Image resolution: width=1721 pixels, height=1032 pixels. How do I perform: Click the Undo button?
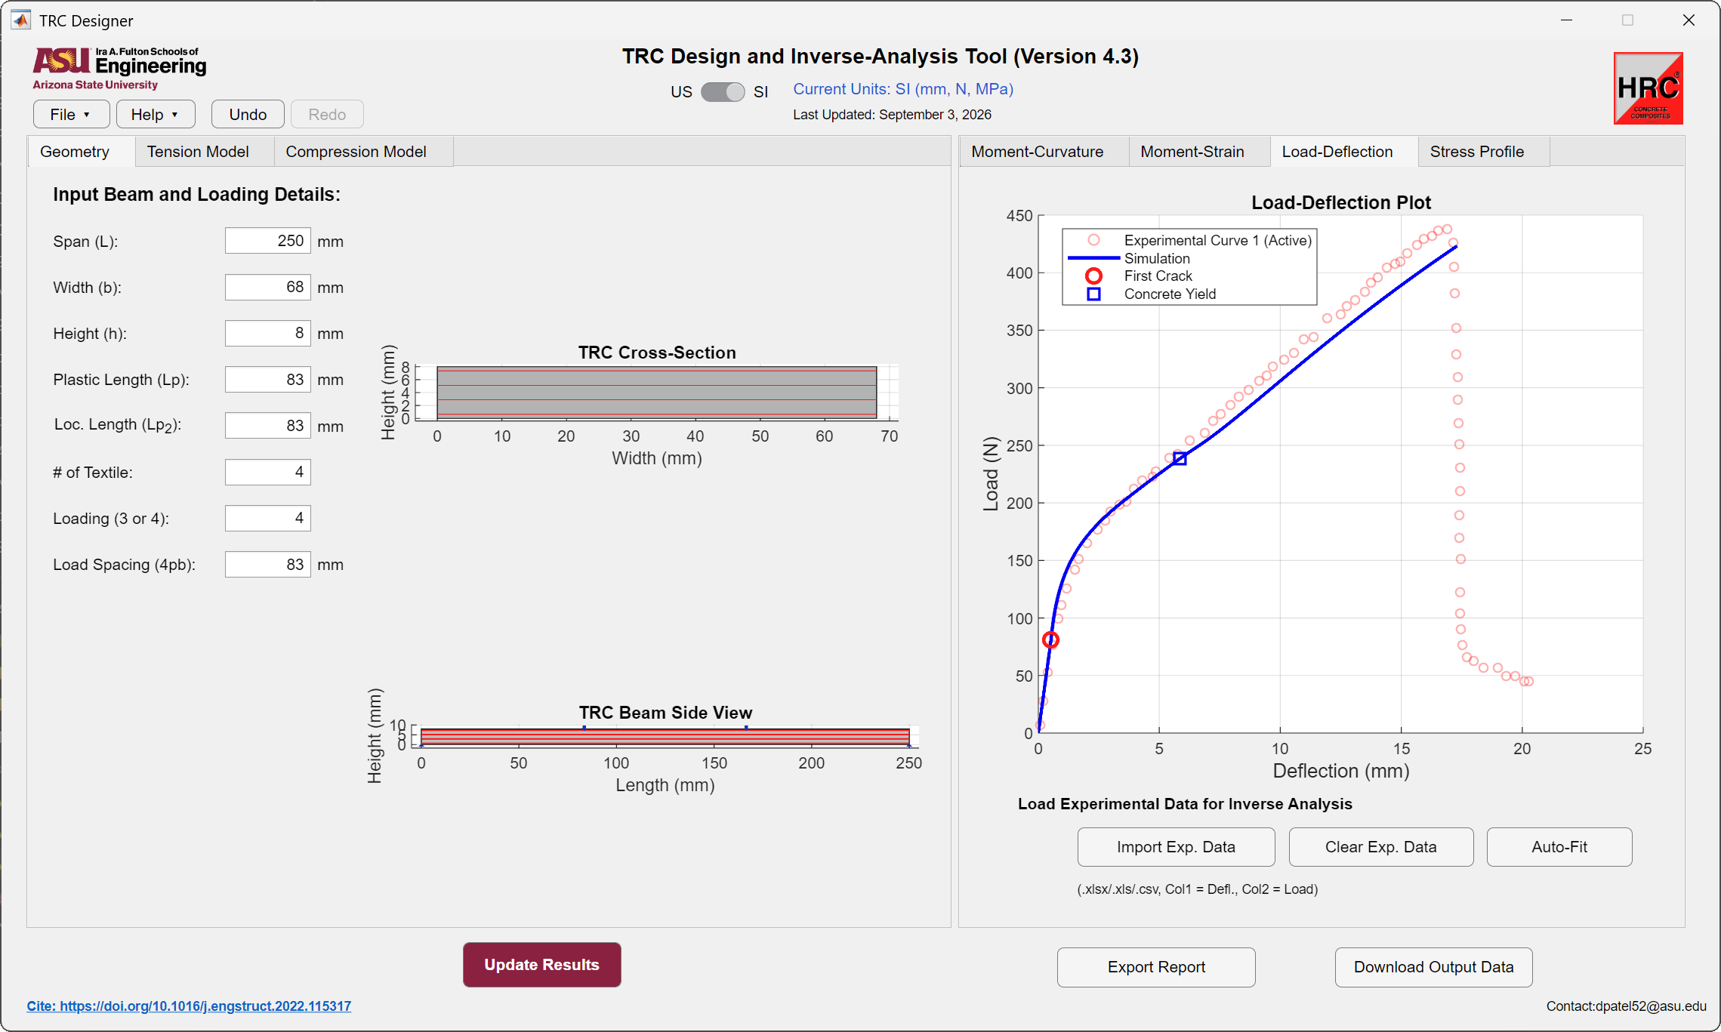click(x=248, y=115)
